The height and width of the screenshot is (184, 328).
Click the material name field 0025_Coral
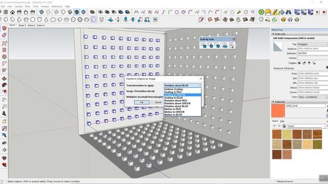coord(305,106)
